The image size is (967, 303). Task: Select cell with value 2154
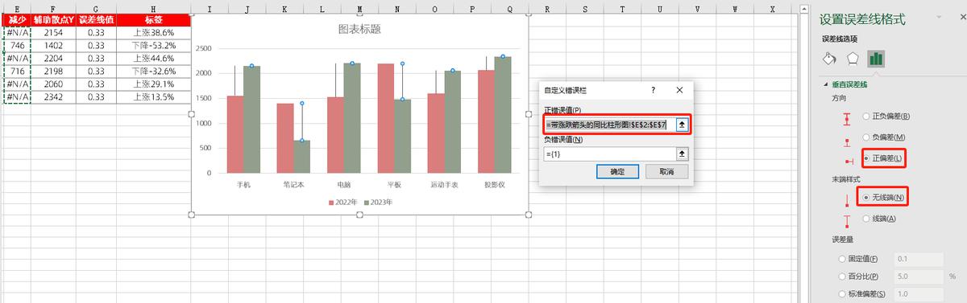tap(53, 32)
